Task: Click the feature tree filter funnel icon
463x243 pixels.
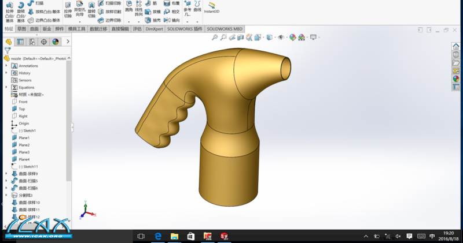Action: [x=8, y=50]
